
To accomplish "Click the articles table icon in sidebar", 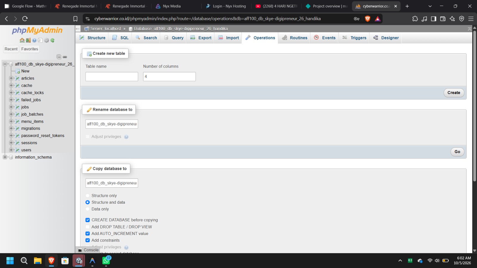I will (x=17, y=78).
